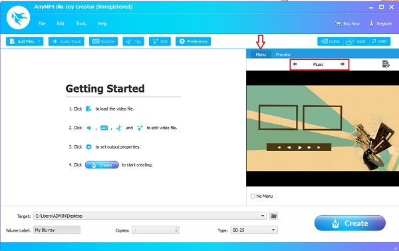Viewport: 399px width, 251px height.
Task: Enable the No Menu checkbox
Action: pos(253,196)
